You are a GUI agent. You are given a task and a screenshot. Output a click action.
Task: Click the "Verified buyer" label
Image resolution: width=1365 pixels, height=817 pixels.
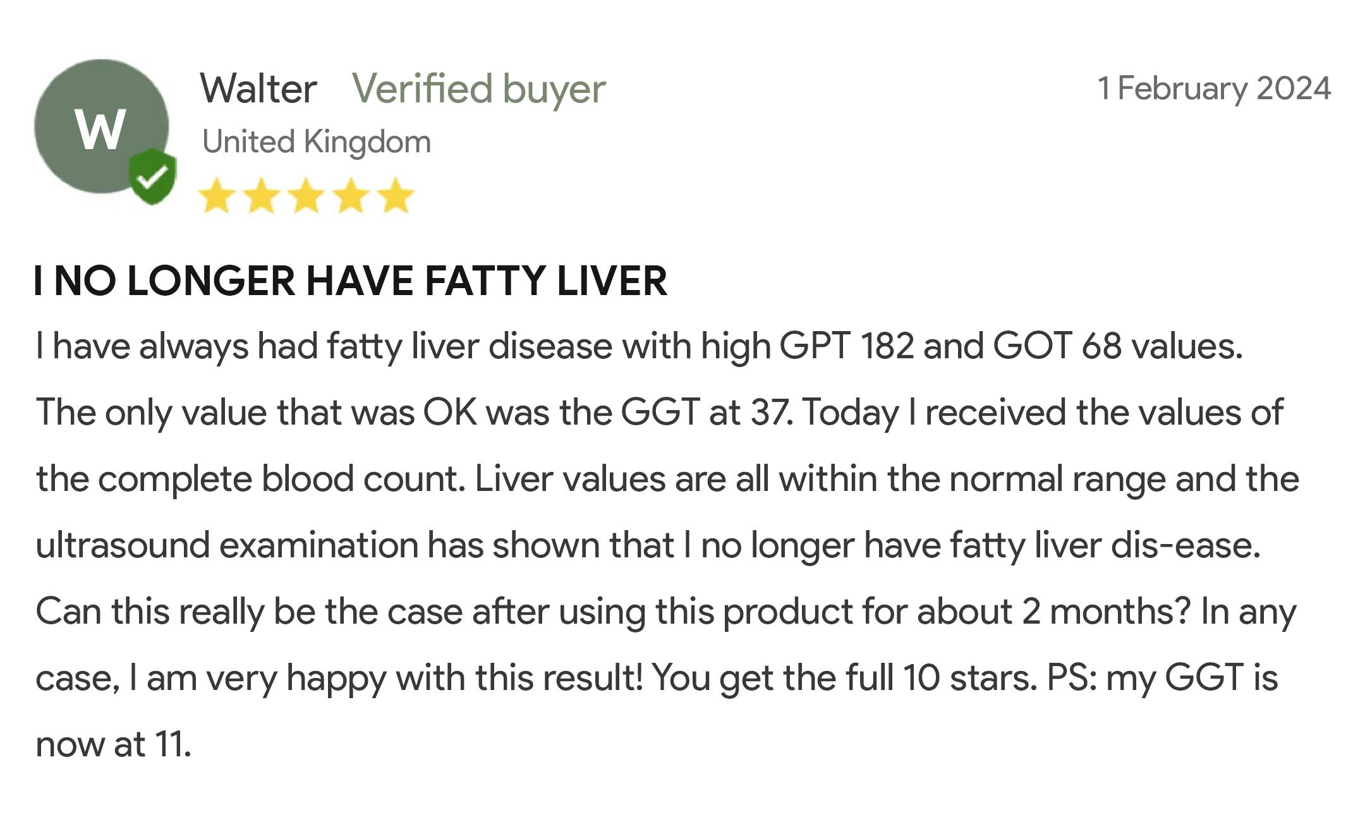[478, 88]
